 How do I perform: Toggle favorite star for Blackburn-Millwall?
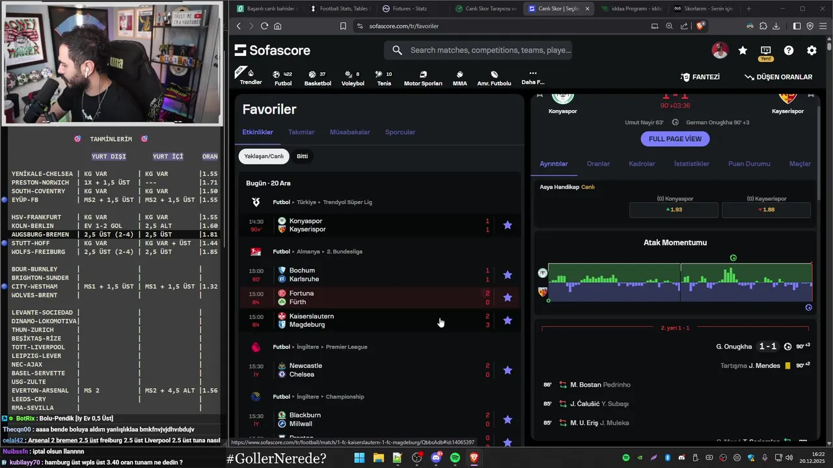pyautogui.click(x=508, y=419)
